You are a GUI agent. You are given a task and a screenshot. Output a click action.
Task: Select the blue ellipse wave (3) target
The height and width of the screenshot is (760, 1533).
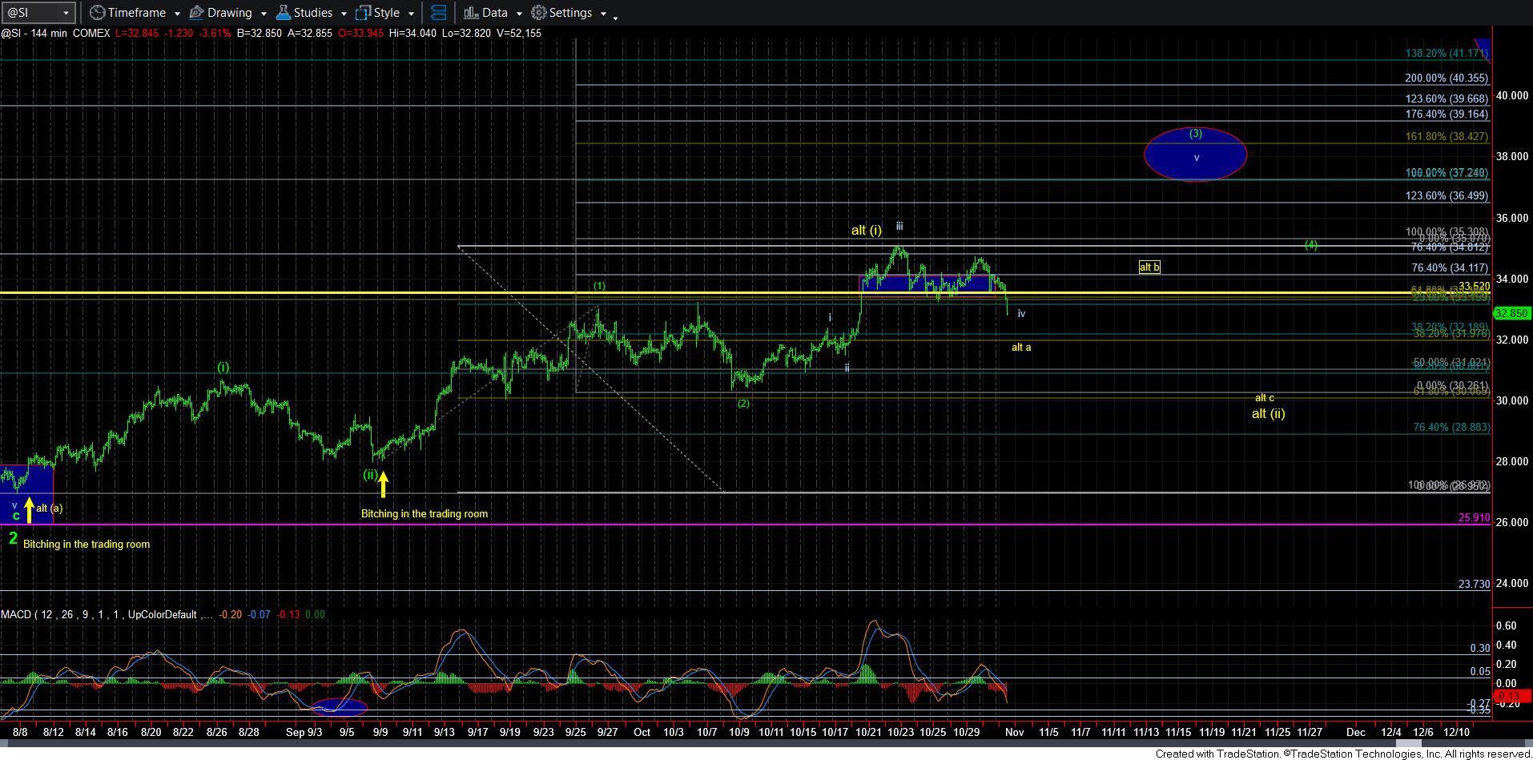[1195, 155]
